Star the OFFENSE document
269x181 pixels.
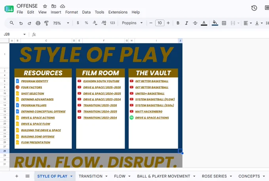(45, 6)
